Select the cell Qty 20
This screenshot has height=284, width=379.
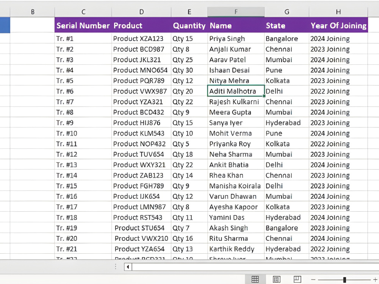click(189, 91)
